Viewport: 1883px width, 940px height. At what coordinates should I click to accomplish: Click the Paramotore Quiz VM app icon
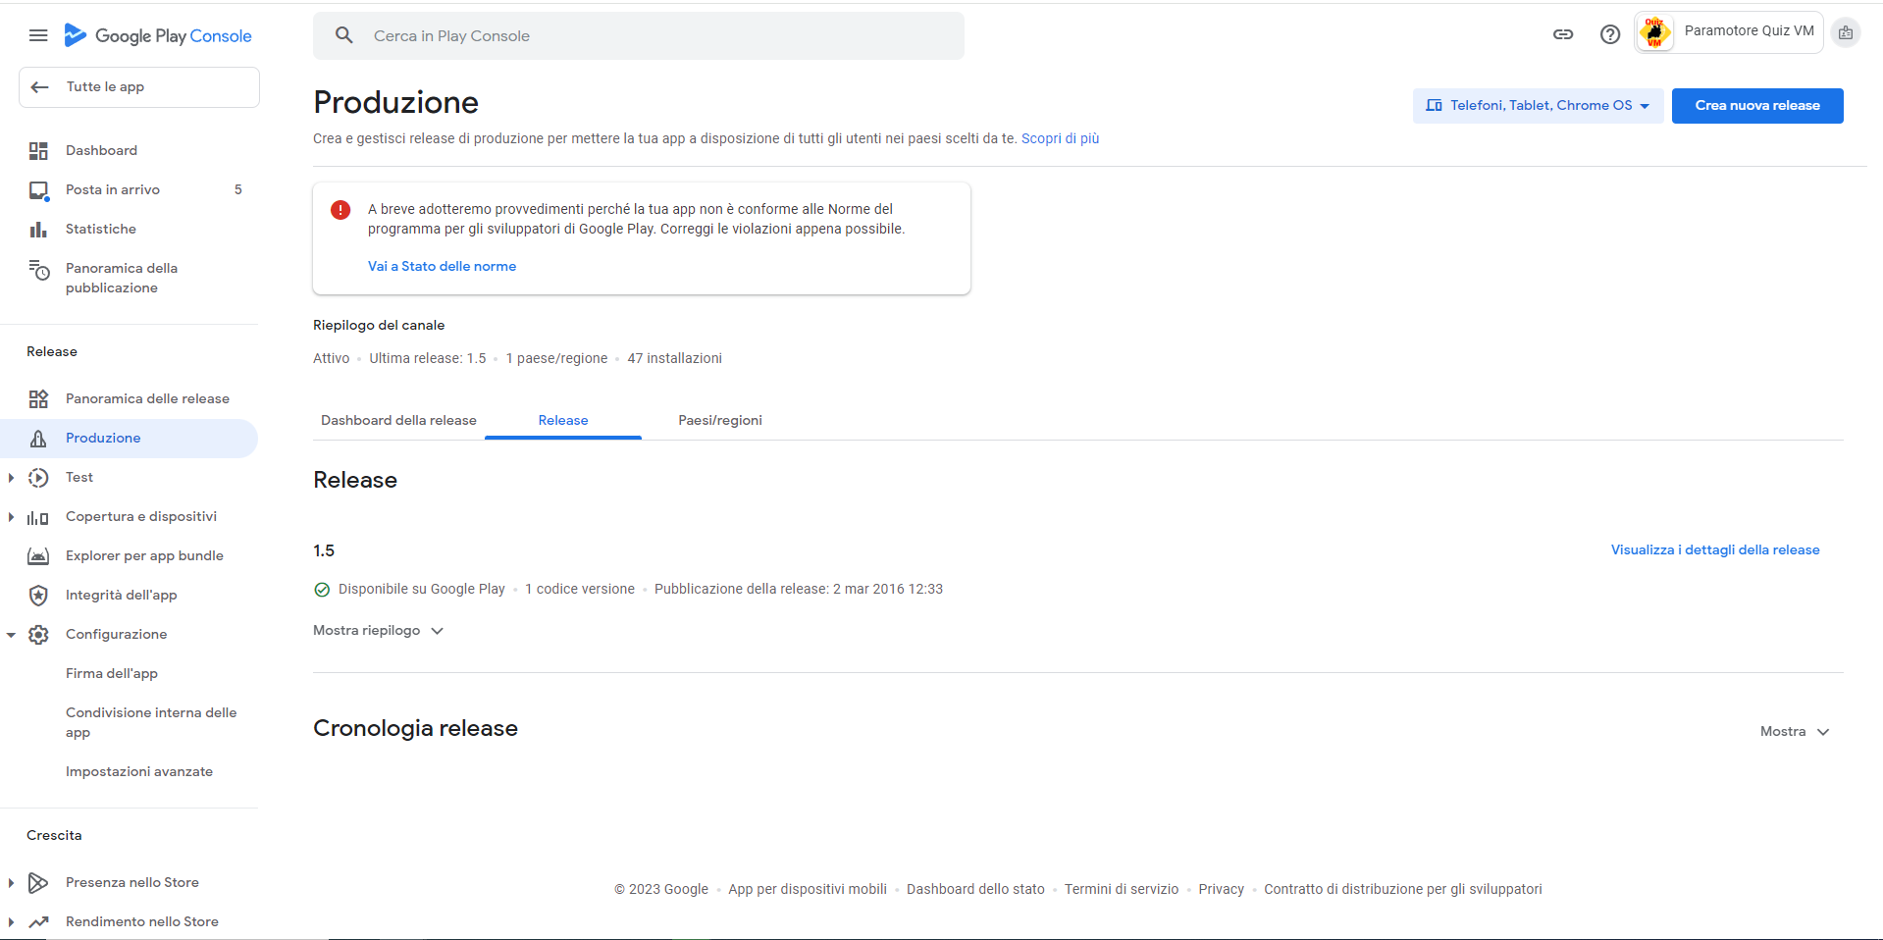pos(1655,32)
